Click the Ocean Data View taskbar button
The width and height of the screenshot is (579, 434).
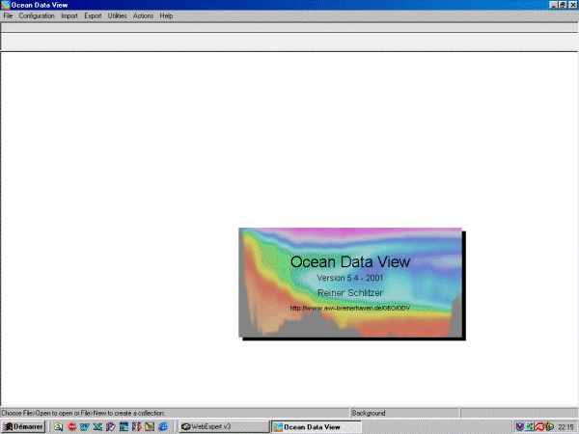(317, 427)
